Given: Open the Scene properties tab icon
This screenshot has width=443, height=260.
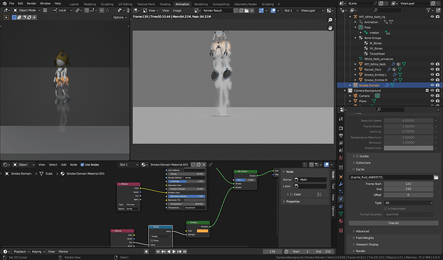Looking at the screenshot, I should click(x=341, y=150).
